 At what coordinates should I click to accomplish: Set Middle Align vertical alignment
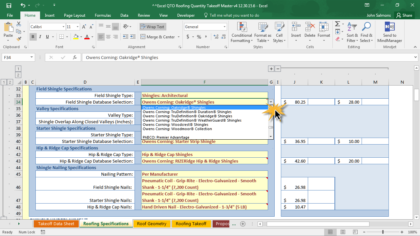click(x=108, y=27)
